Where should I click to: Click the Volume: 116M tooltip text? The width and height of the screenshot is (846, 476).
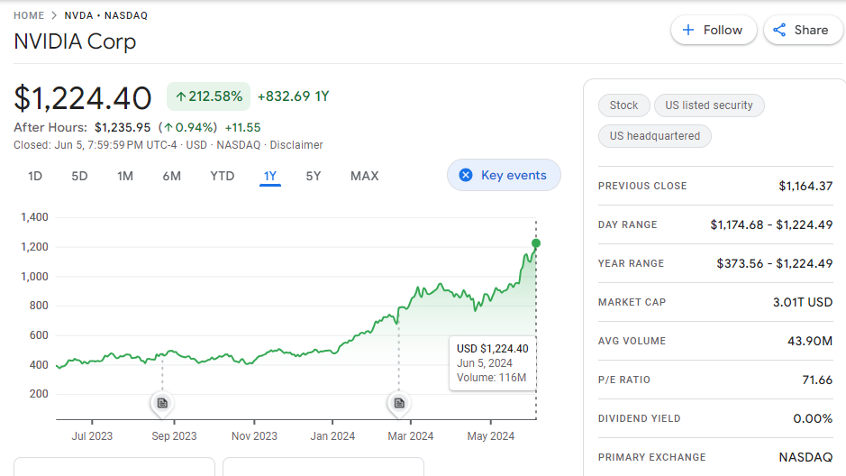pos(492,378)
